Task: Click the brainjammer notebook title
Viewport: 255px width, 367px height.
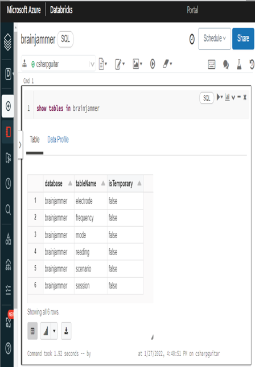Action: (x=38, y=39)
